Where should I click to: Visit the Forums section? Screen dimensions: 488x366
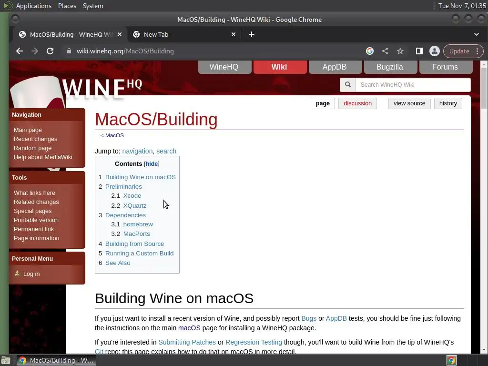tap(446, 67)
